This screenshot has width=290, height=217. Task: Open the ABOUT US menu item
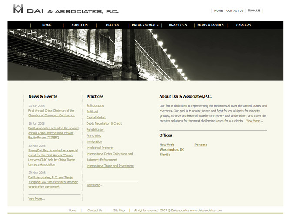80,25
